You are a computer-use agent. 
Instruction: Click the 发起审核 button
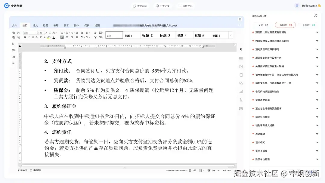(x=140, y=5)
